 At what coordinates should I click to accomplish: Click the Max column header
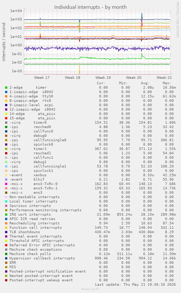(x=167, y=83)
